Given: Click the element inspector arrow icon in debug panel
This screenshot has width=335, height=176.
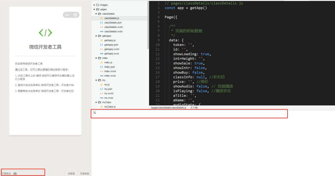Looking at the screenshot, I should pyautogui.click(x=94, y=112).
